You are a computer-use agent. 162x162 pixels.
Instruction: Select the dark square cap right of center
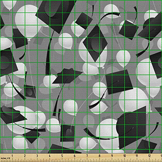(119, 82)
